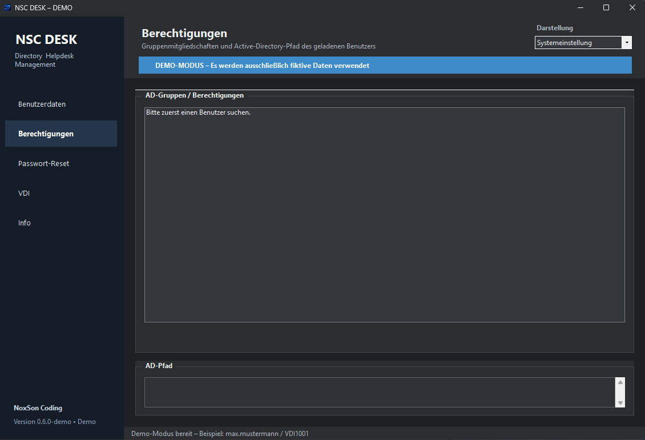Click the DEMO-MODUS banner text
645x440 pixels.
(263, 66)
